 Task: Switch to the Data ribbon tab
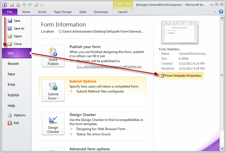(83, 12)
